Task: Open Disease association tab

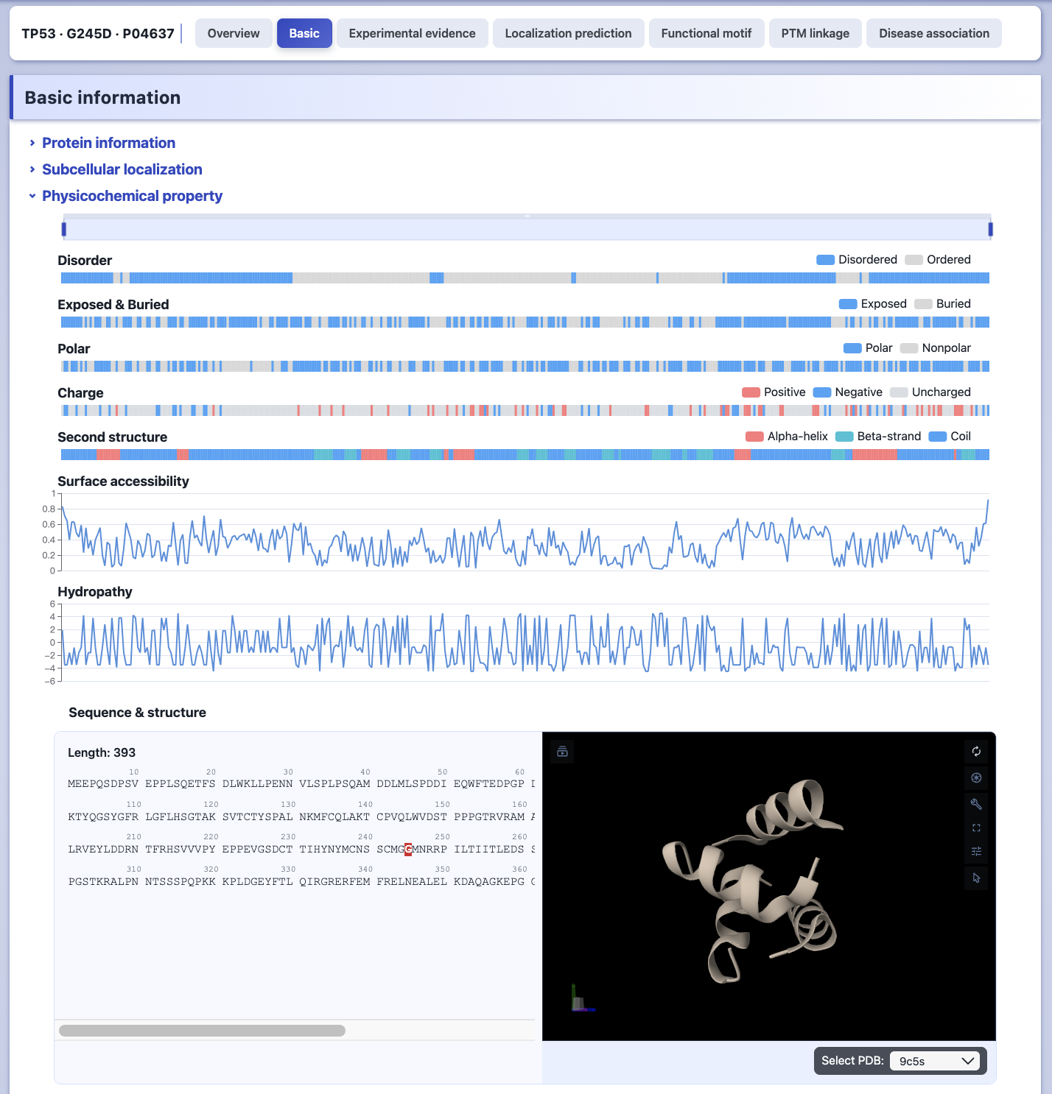Action: [934, 33]
